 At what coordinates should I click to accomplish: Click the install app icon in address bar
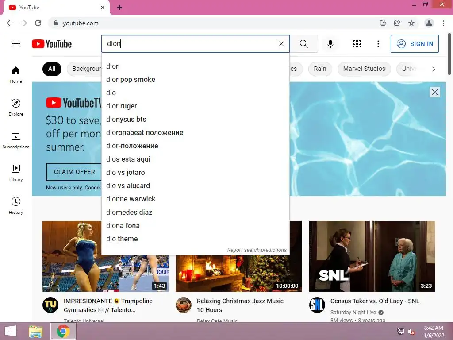pyautogui.click(x=383, y=23)
